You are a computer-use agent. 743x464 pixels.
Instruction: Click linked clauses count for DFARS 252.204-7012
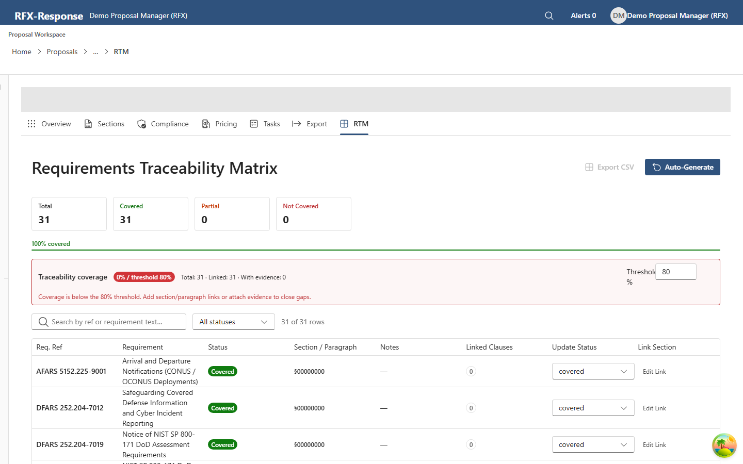coord(471,408)
